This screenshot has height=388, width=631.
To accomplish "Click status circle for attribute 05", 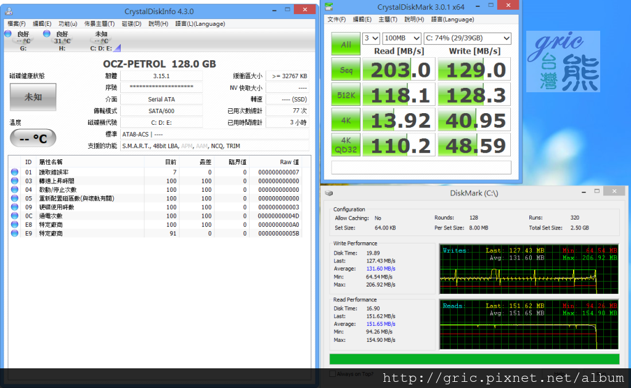I will click(x=15, y=199).
